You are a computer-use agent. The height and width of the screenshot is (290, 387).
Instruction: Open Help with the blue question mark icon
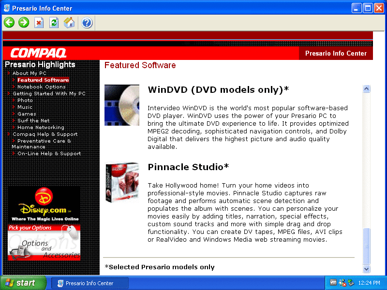(x=87, y=23)
